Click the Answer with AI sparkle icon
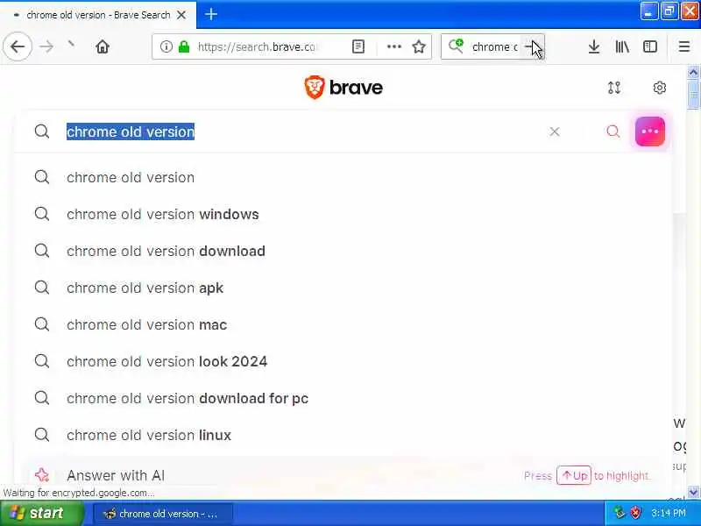The height and width of the screenshot is (526, 701). tap(41, 475)
